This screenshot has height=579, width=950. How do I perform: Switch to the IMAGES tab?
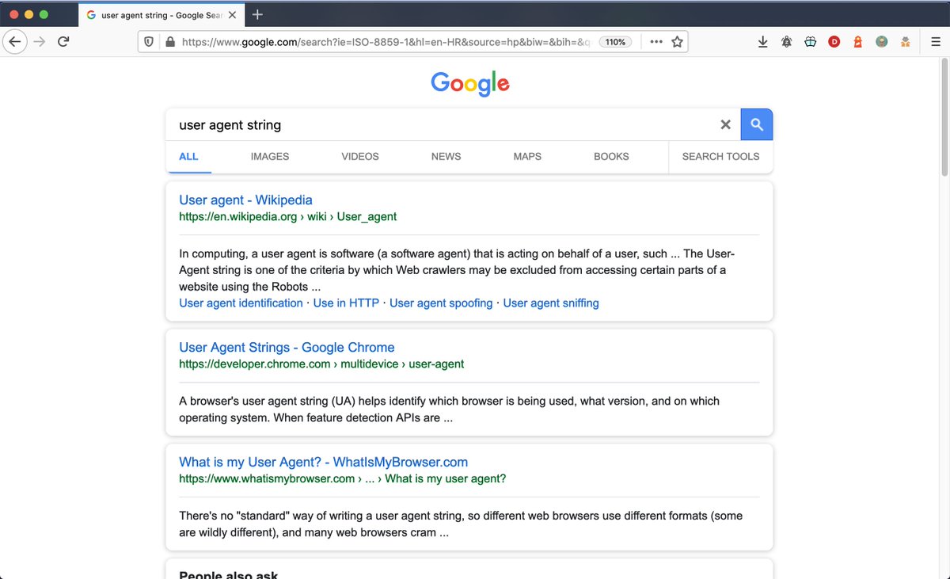[270, 157]
